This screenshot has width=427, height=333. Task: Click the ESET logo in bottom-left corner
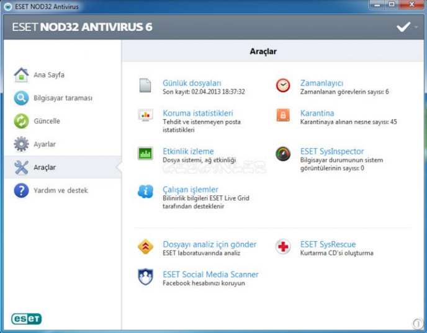click(26, 319)
